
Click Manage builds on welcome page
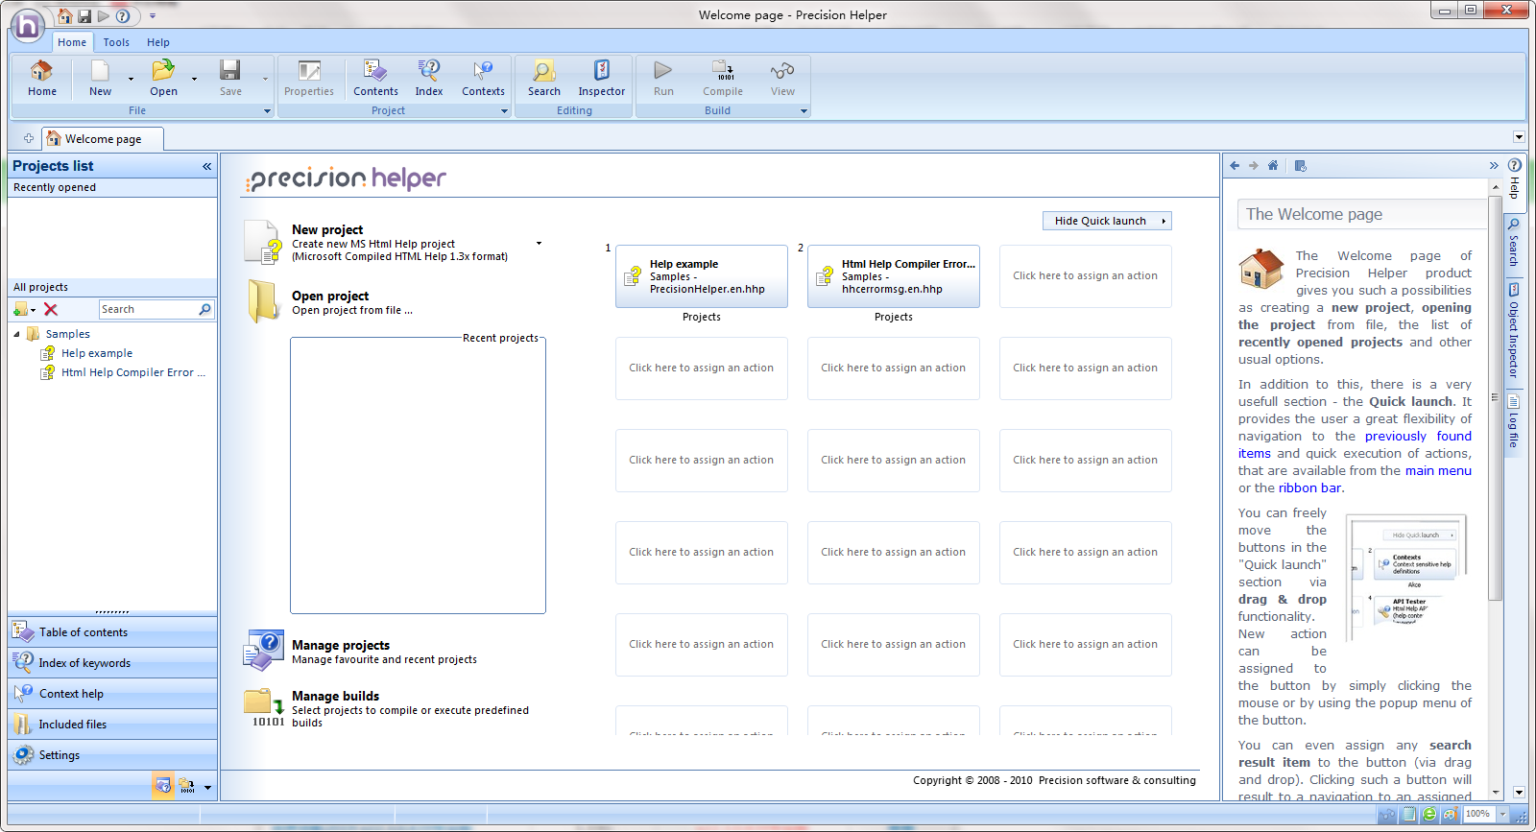coord(335,696)
